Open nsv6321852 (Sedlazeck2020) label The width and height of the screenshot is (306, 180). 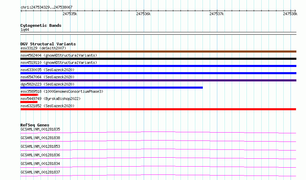[x=47, y=106]
